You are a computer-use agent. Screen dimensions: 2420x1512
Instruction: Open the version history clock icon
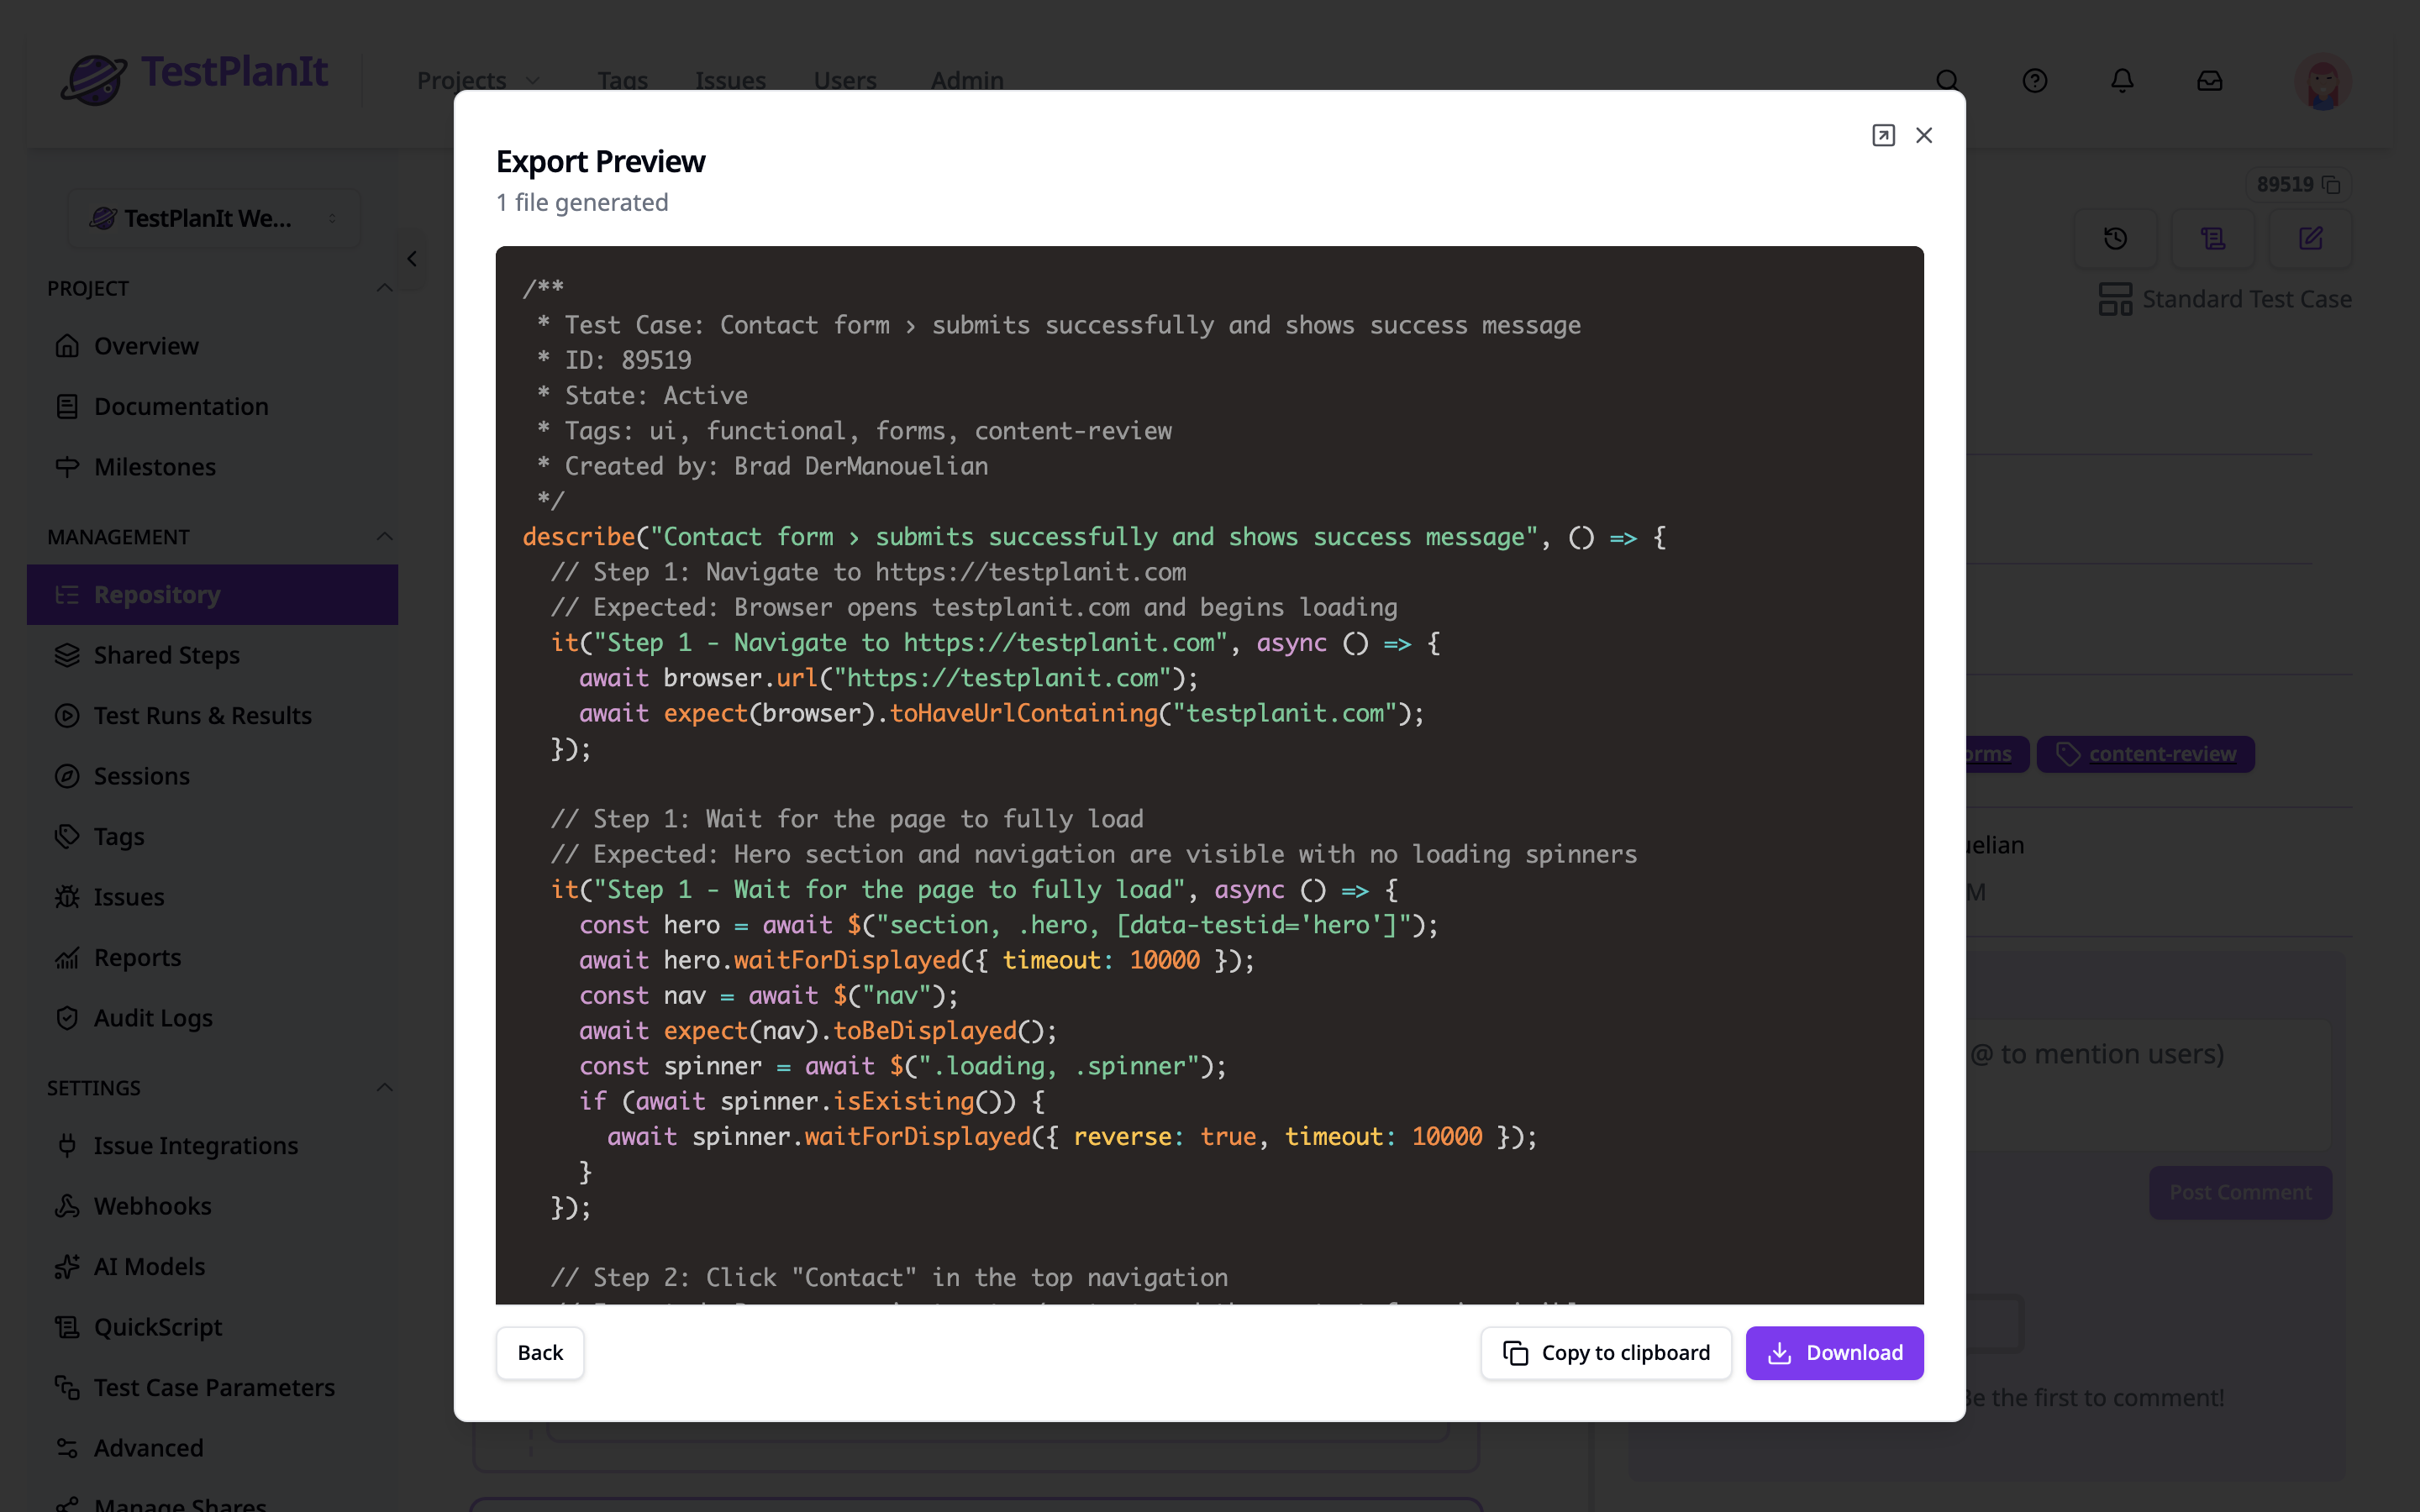coord(2115,238)
